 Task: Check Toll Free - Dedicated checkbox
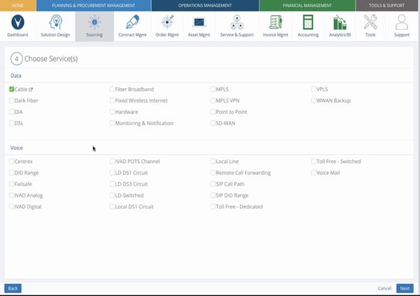click(x=213, y=206)
